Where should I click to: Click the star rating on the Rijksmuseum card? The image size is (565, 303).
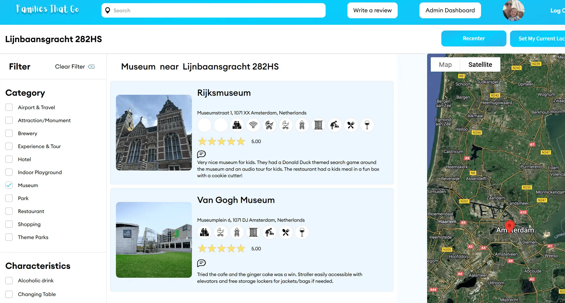[x=222, y=141]
